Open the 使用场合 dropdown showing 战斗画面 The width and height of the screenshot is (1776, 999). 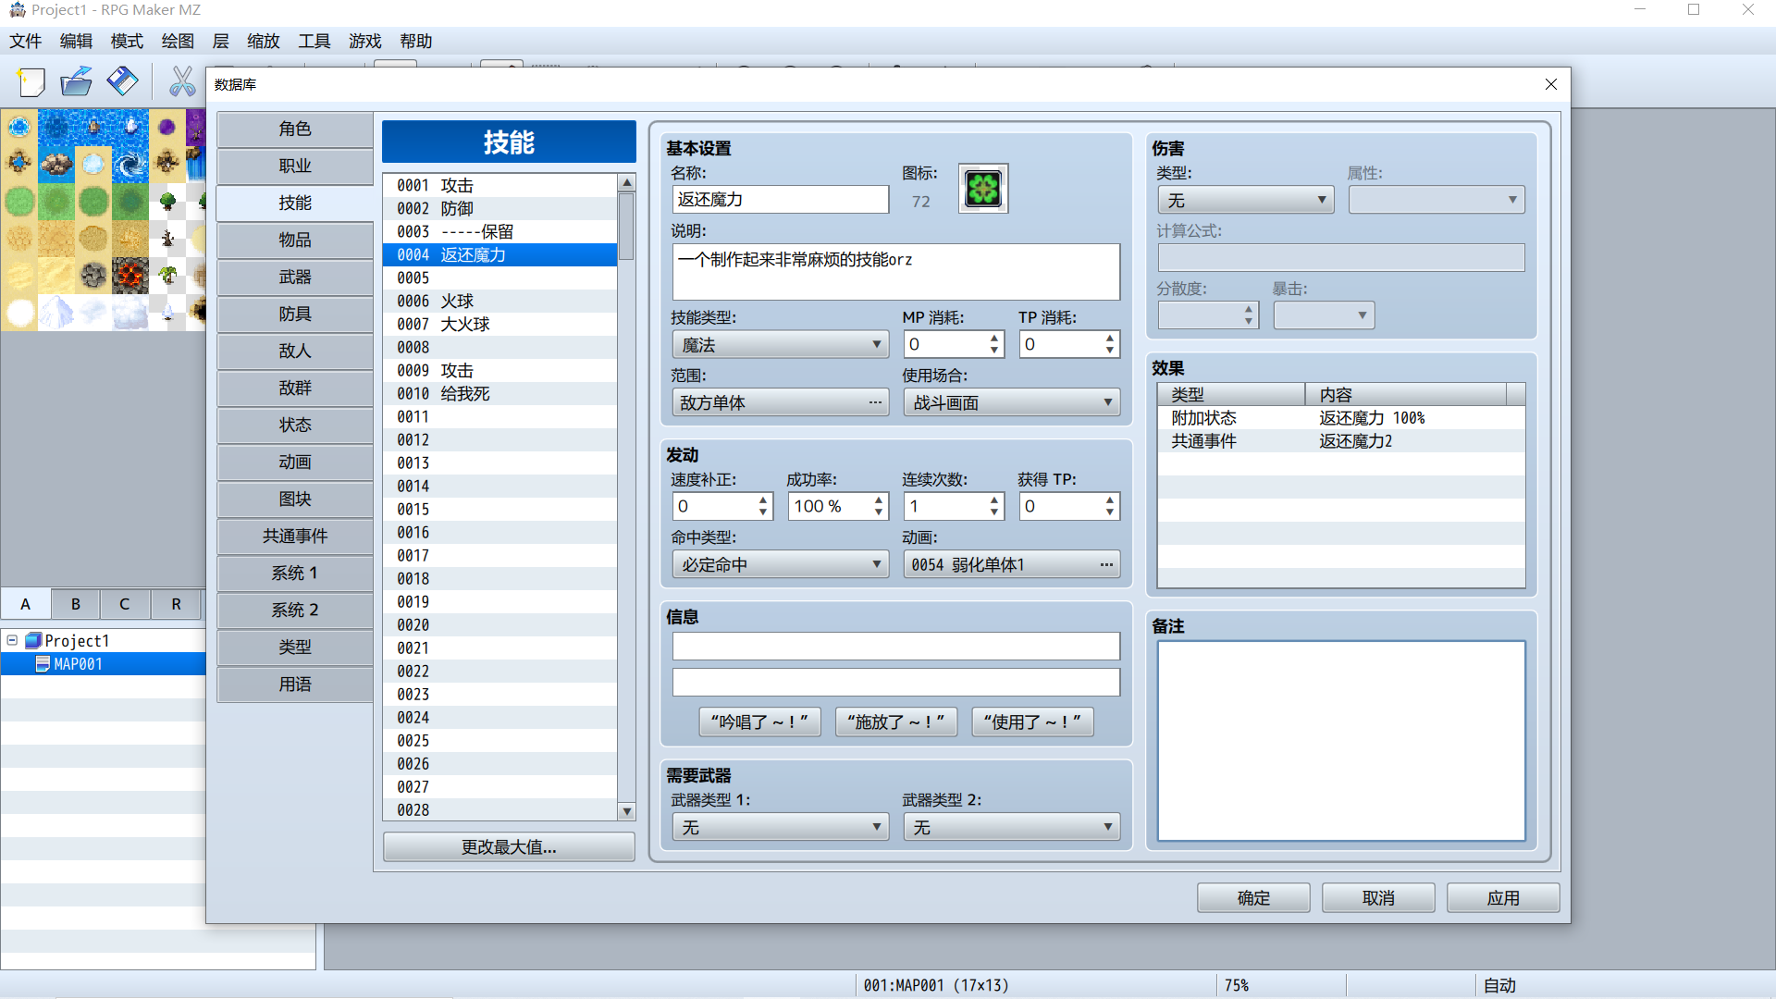pos(1012,402)
